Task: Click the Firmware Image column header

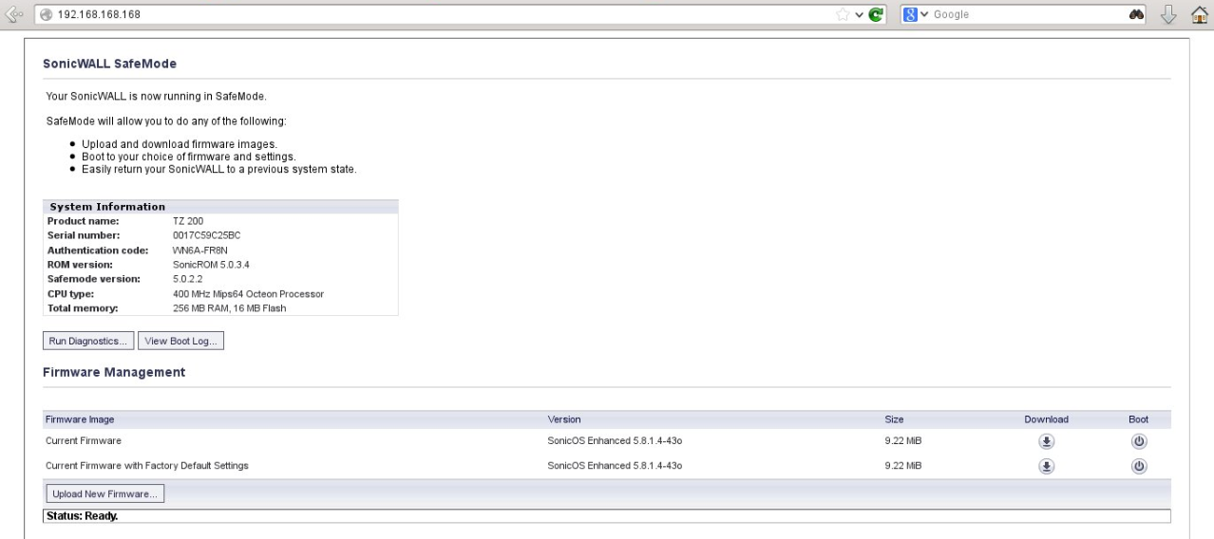Action: pos(80,419)
